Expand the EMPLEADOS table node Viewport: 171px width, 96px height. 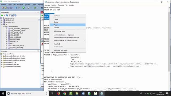coord(6,42)
